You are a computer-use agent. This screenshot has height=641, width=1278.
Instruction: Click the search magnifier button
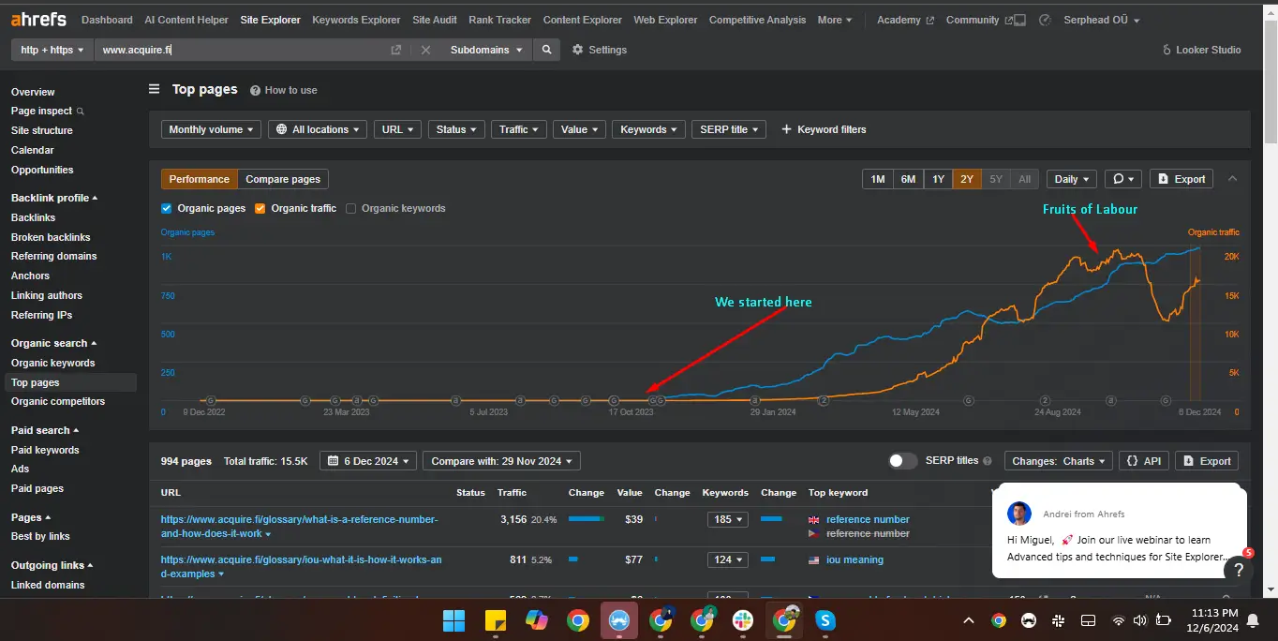547,50
